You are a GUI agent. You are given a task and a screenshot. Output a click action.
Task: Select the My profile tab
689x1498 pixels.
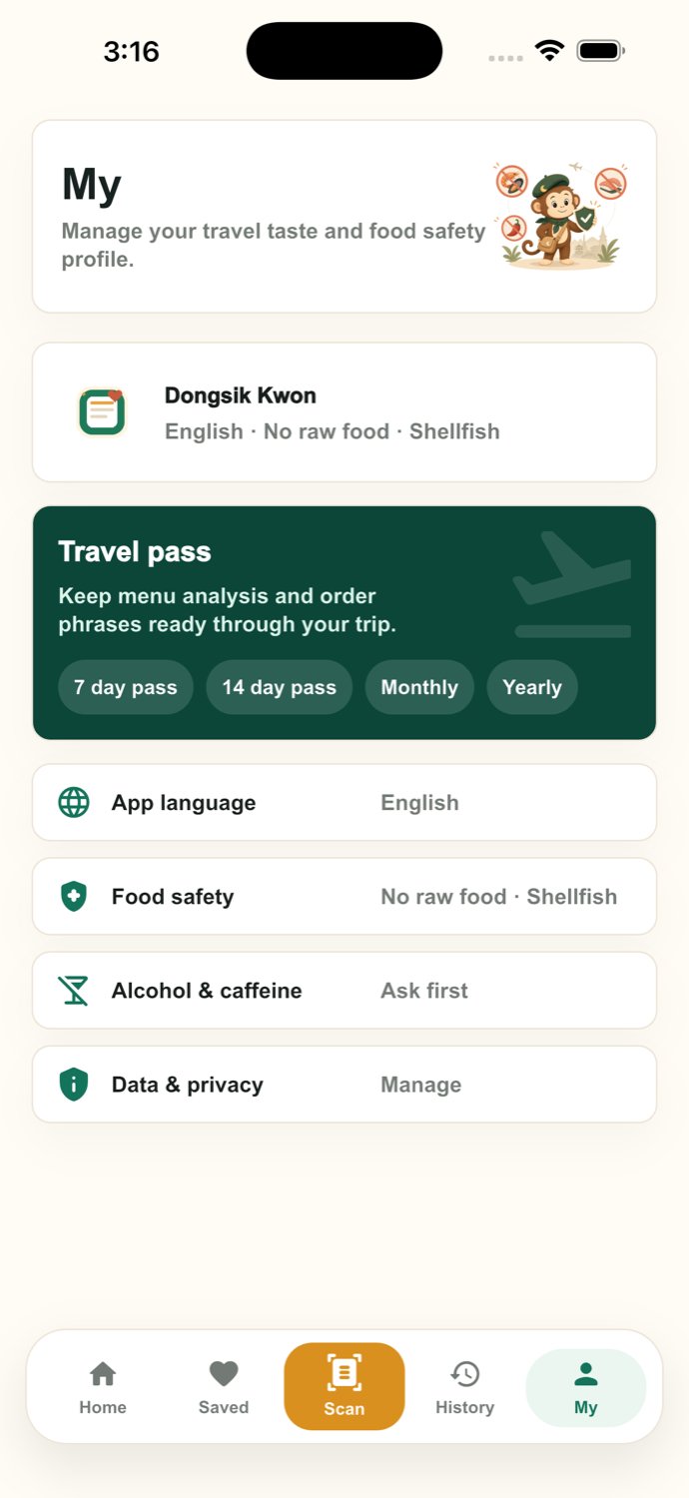586,1387
